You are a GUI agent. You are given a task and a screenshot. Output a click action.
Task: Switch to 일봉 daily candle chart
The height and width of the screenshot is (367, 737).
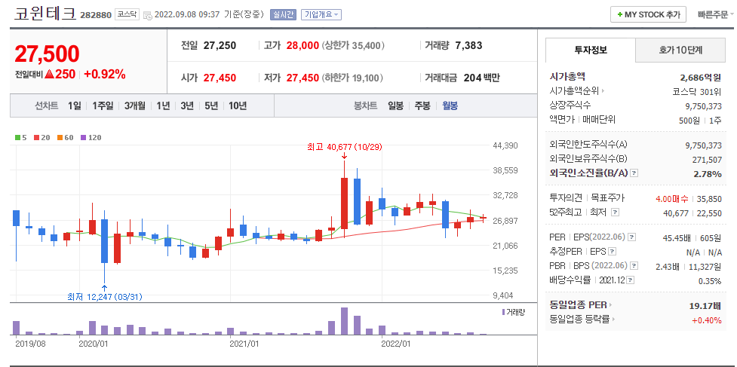coord(396,106)
